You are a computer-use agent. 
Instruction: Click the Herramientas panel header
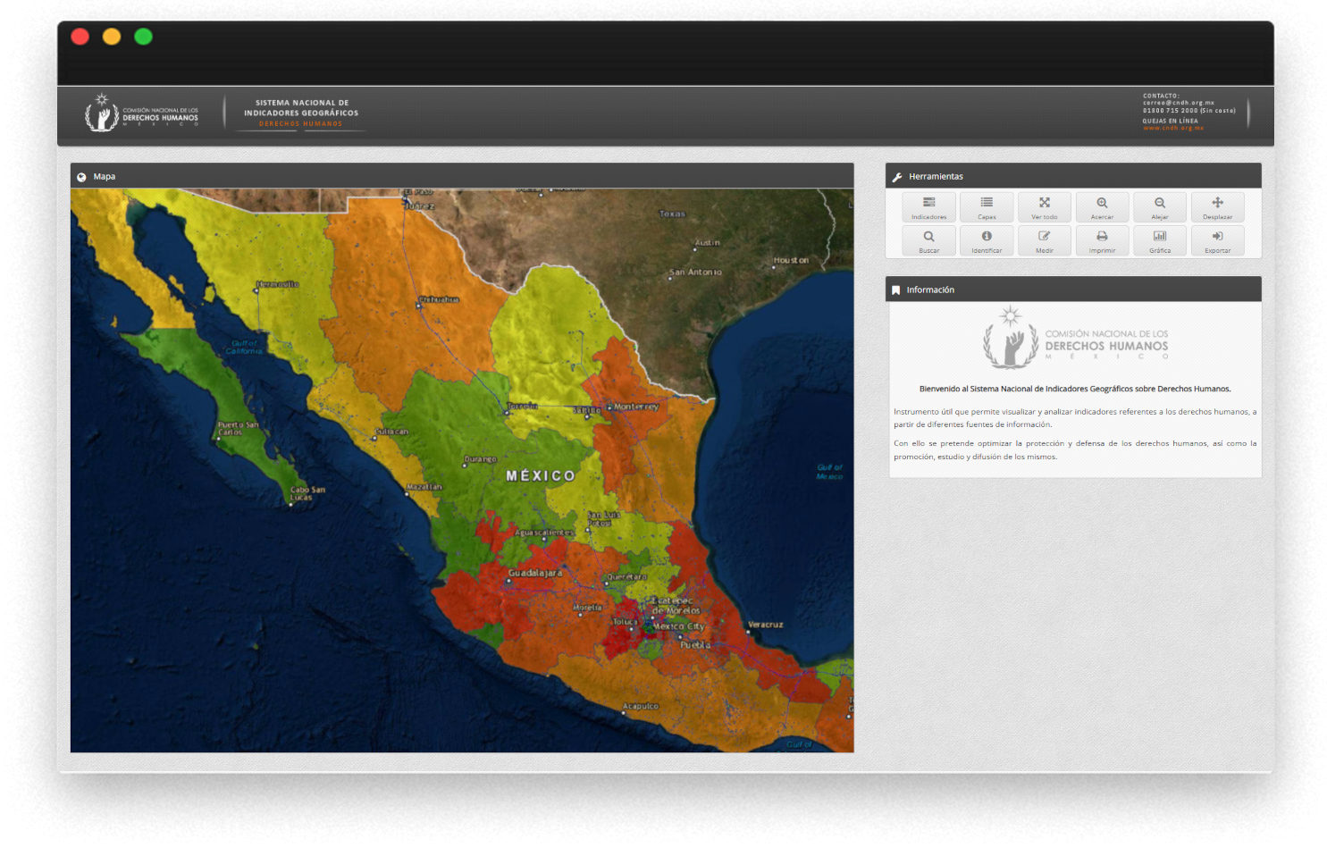click(1072, 176)
